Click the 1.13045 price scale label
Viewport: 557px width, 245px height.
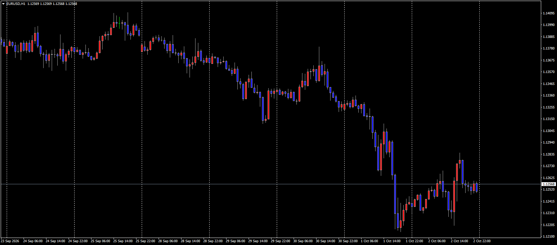pyautogui.click(x=549, y=131)
